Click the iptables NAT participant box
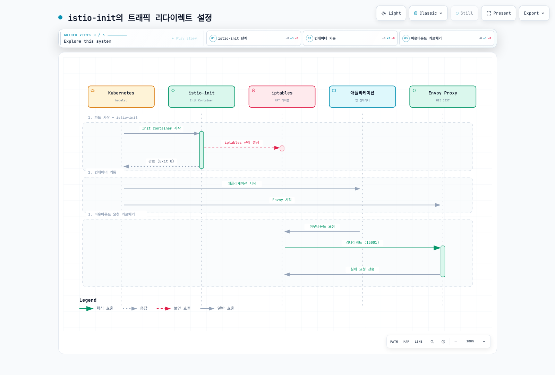Image resolution: width=555 pixels, height=375 pixels. pos(282,97)
